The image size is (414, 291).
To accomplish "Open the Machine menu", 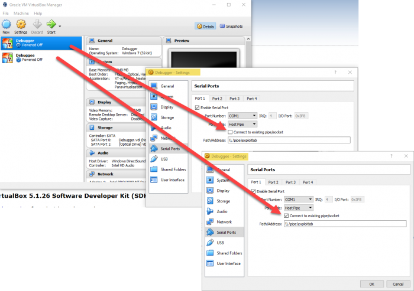I will (21, 13).
